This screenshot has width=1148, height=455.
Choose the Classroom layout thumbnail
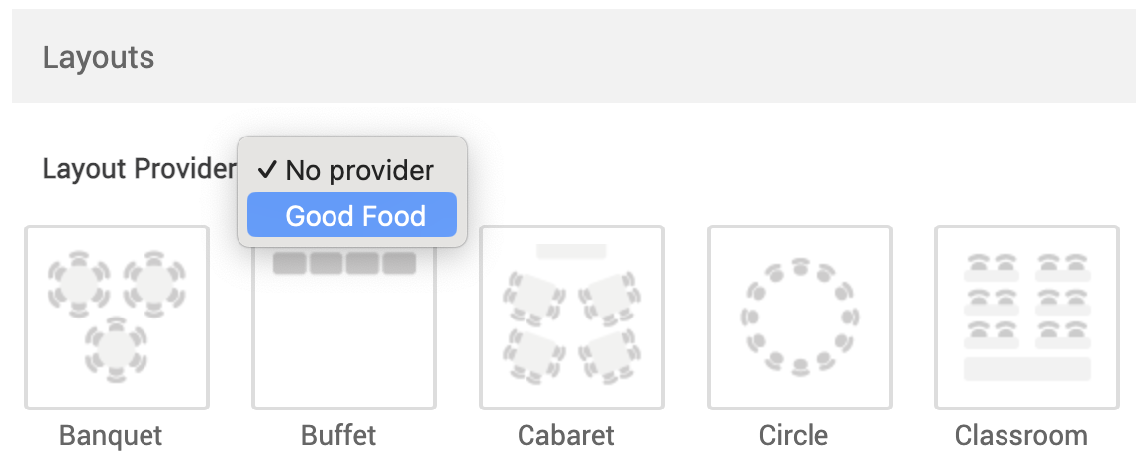point(1027,317)
